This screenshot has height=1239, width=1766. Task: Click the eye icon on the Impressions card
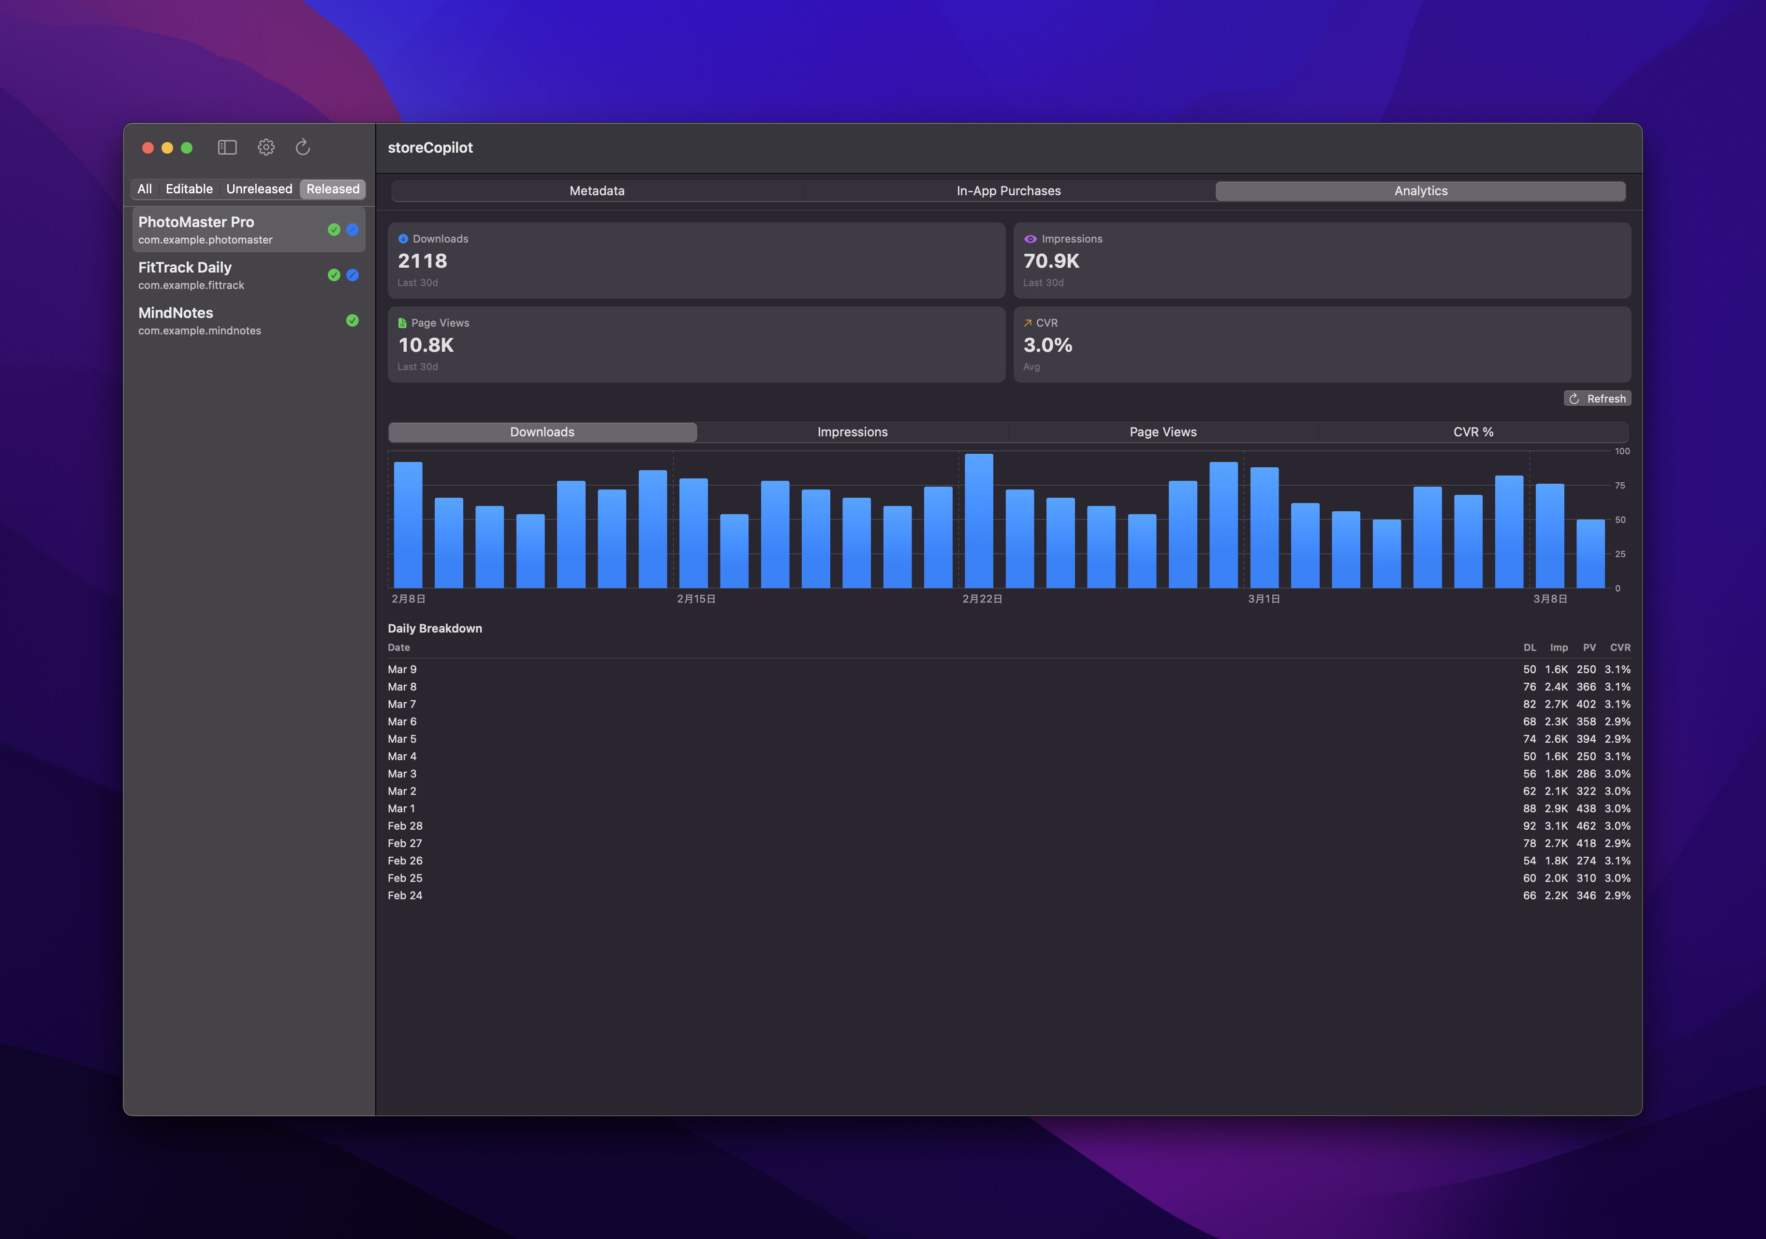pos(1030,238)
